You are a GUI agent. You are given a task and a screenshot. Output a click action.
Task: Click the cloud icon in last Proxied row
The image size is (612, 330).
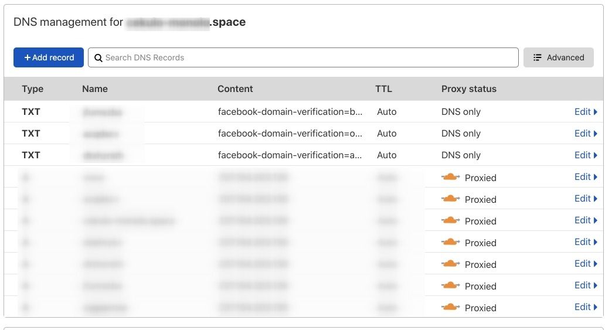(x=450, y=307)
